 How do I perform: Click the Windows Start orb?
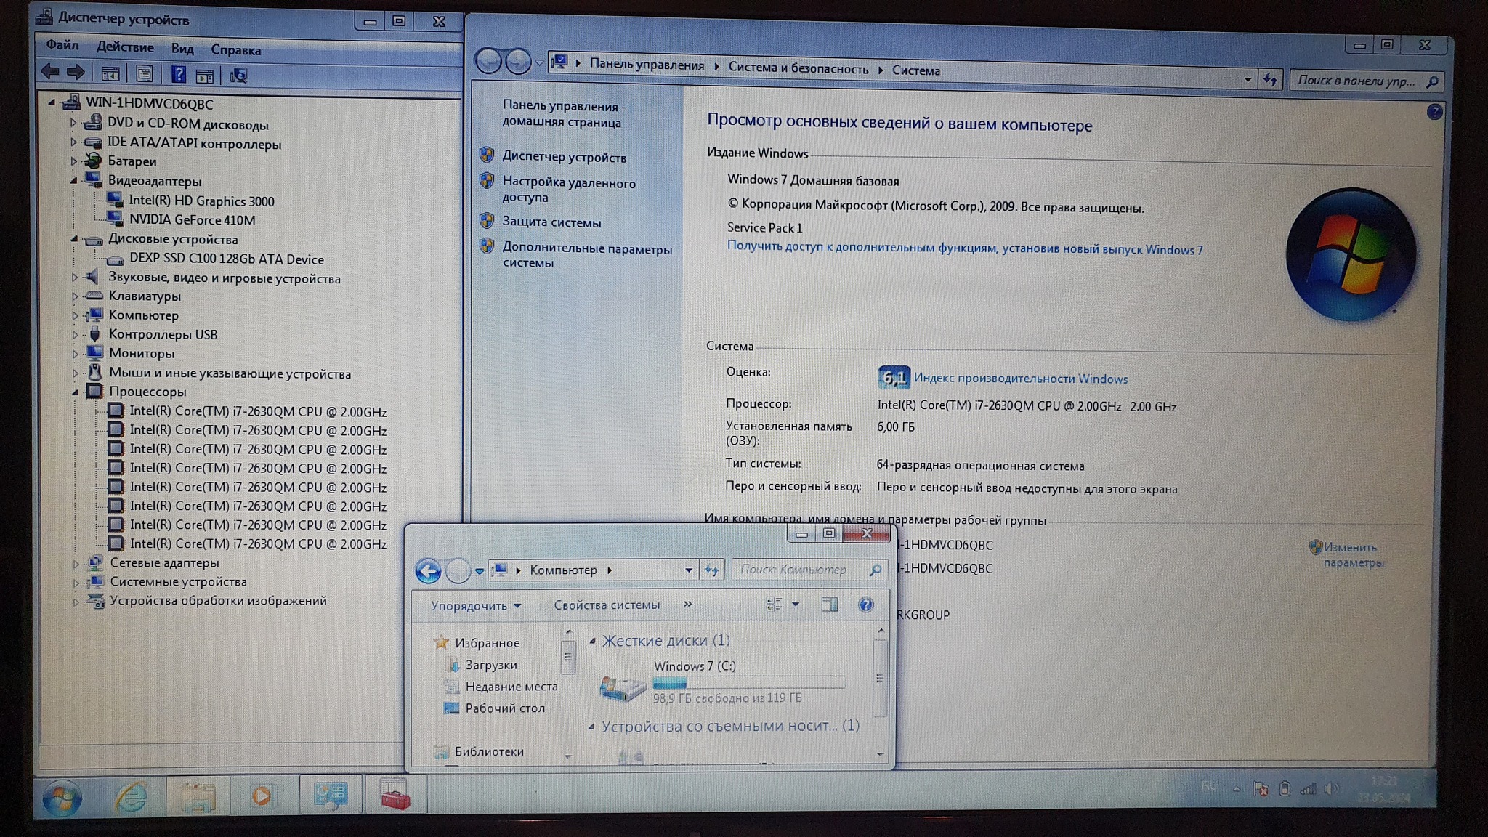point(62,798)
